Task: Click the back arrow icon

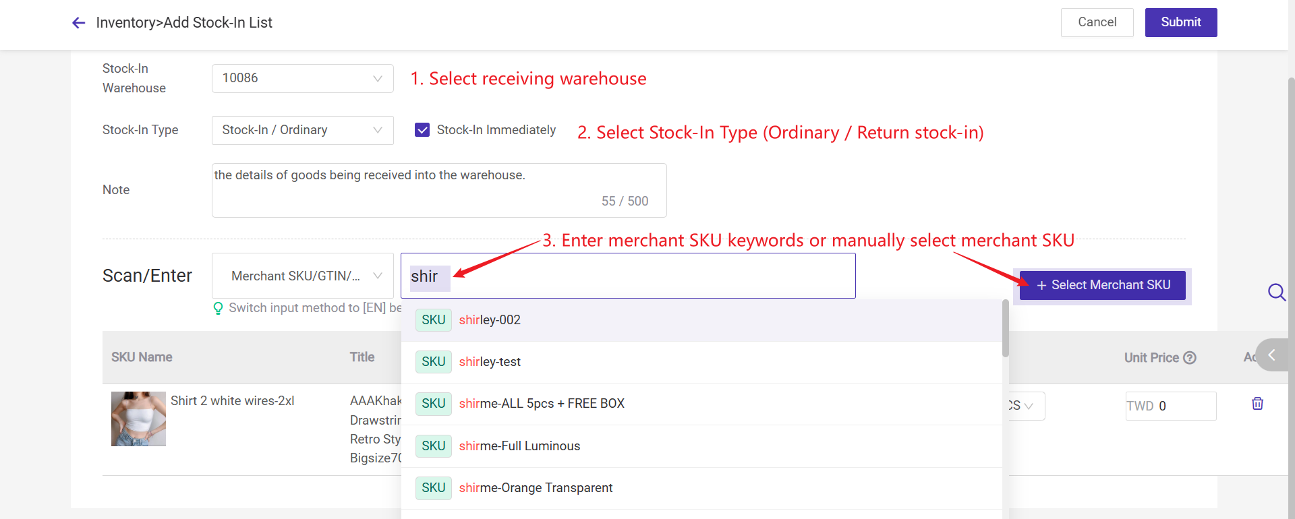Action: coord(79,23)
